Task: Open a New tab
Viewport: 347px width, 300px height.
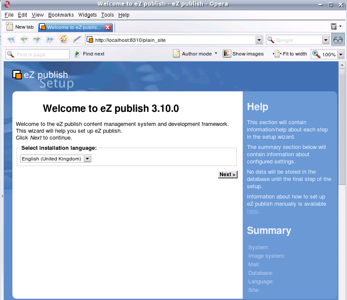Action: (x=20, y=27)
